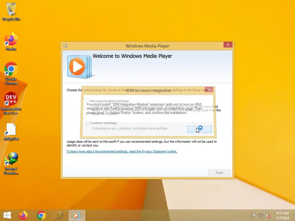The height and width of the screenshot is (221, 295).
Task: Close the IDM browser integration dialog
Action: [x=209, y=90]
